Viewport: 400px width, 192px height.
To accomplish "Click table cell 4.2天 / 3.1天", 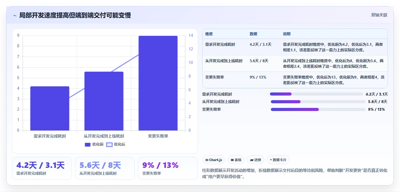I will (261, 45).
